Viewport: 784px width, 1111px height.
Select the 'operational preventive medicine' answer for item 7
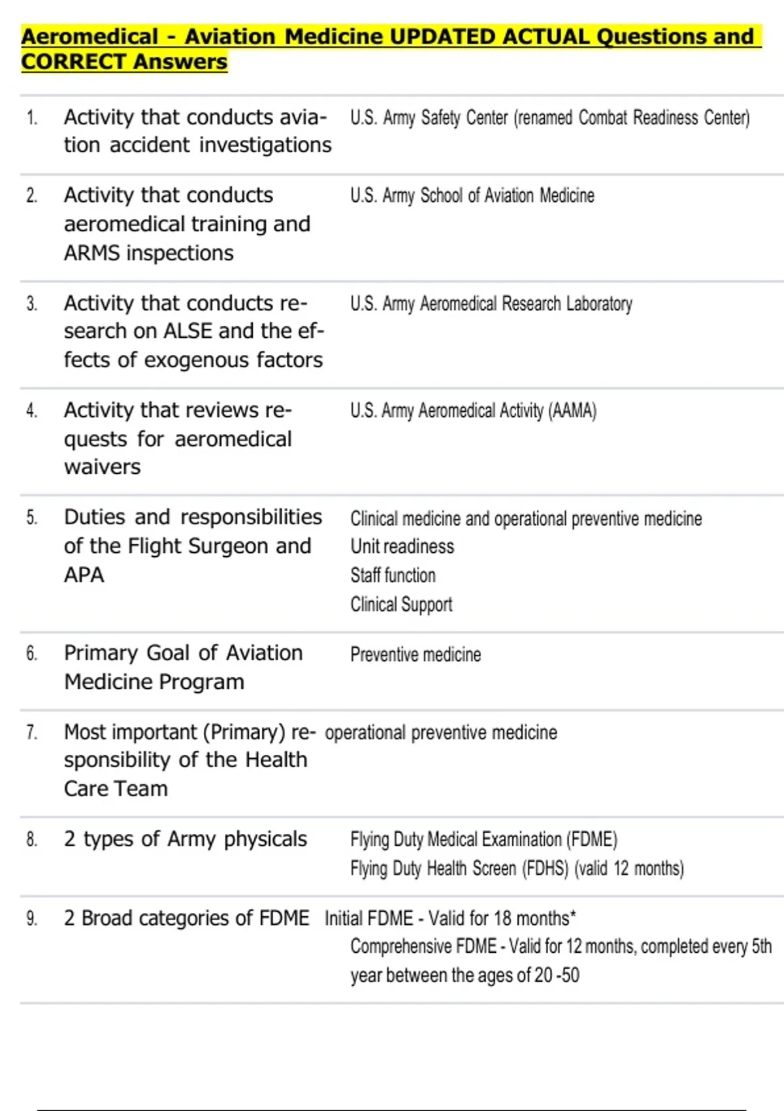click(x=441, y=733)
